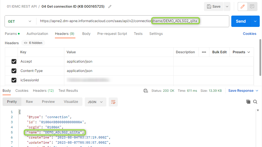This screenshot has height=147, width=262.
Task: Click the three-dots column options icon
Action: (x=204, y=52)
